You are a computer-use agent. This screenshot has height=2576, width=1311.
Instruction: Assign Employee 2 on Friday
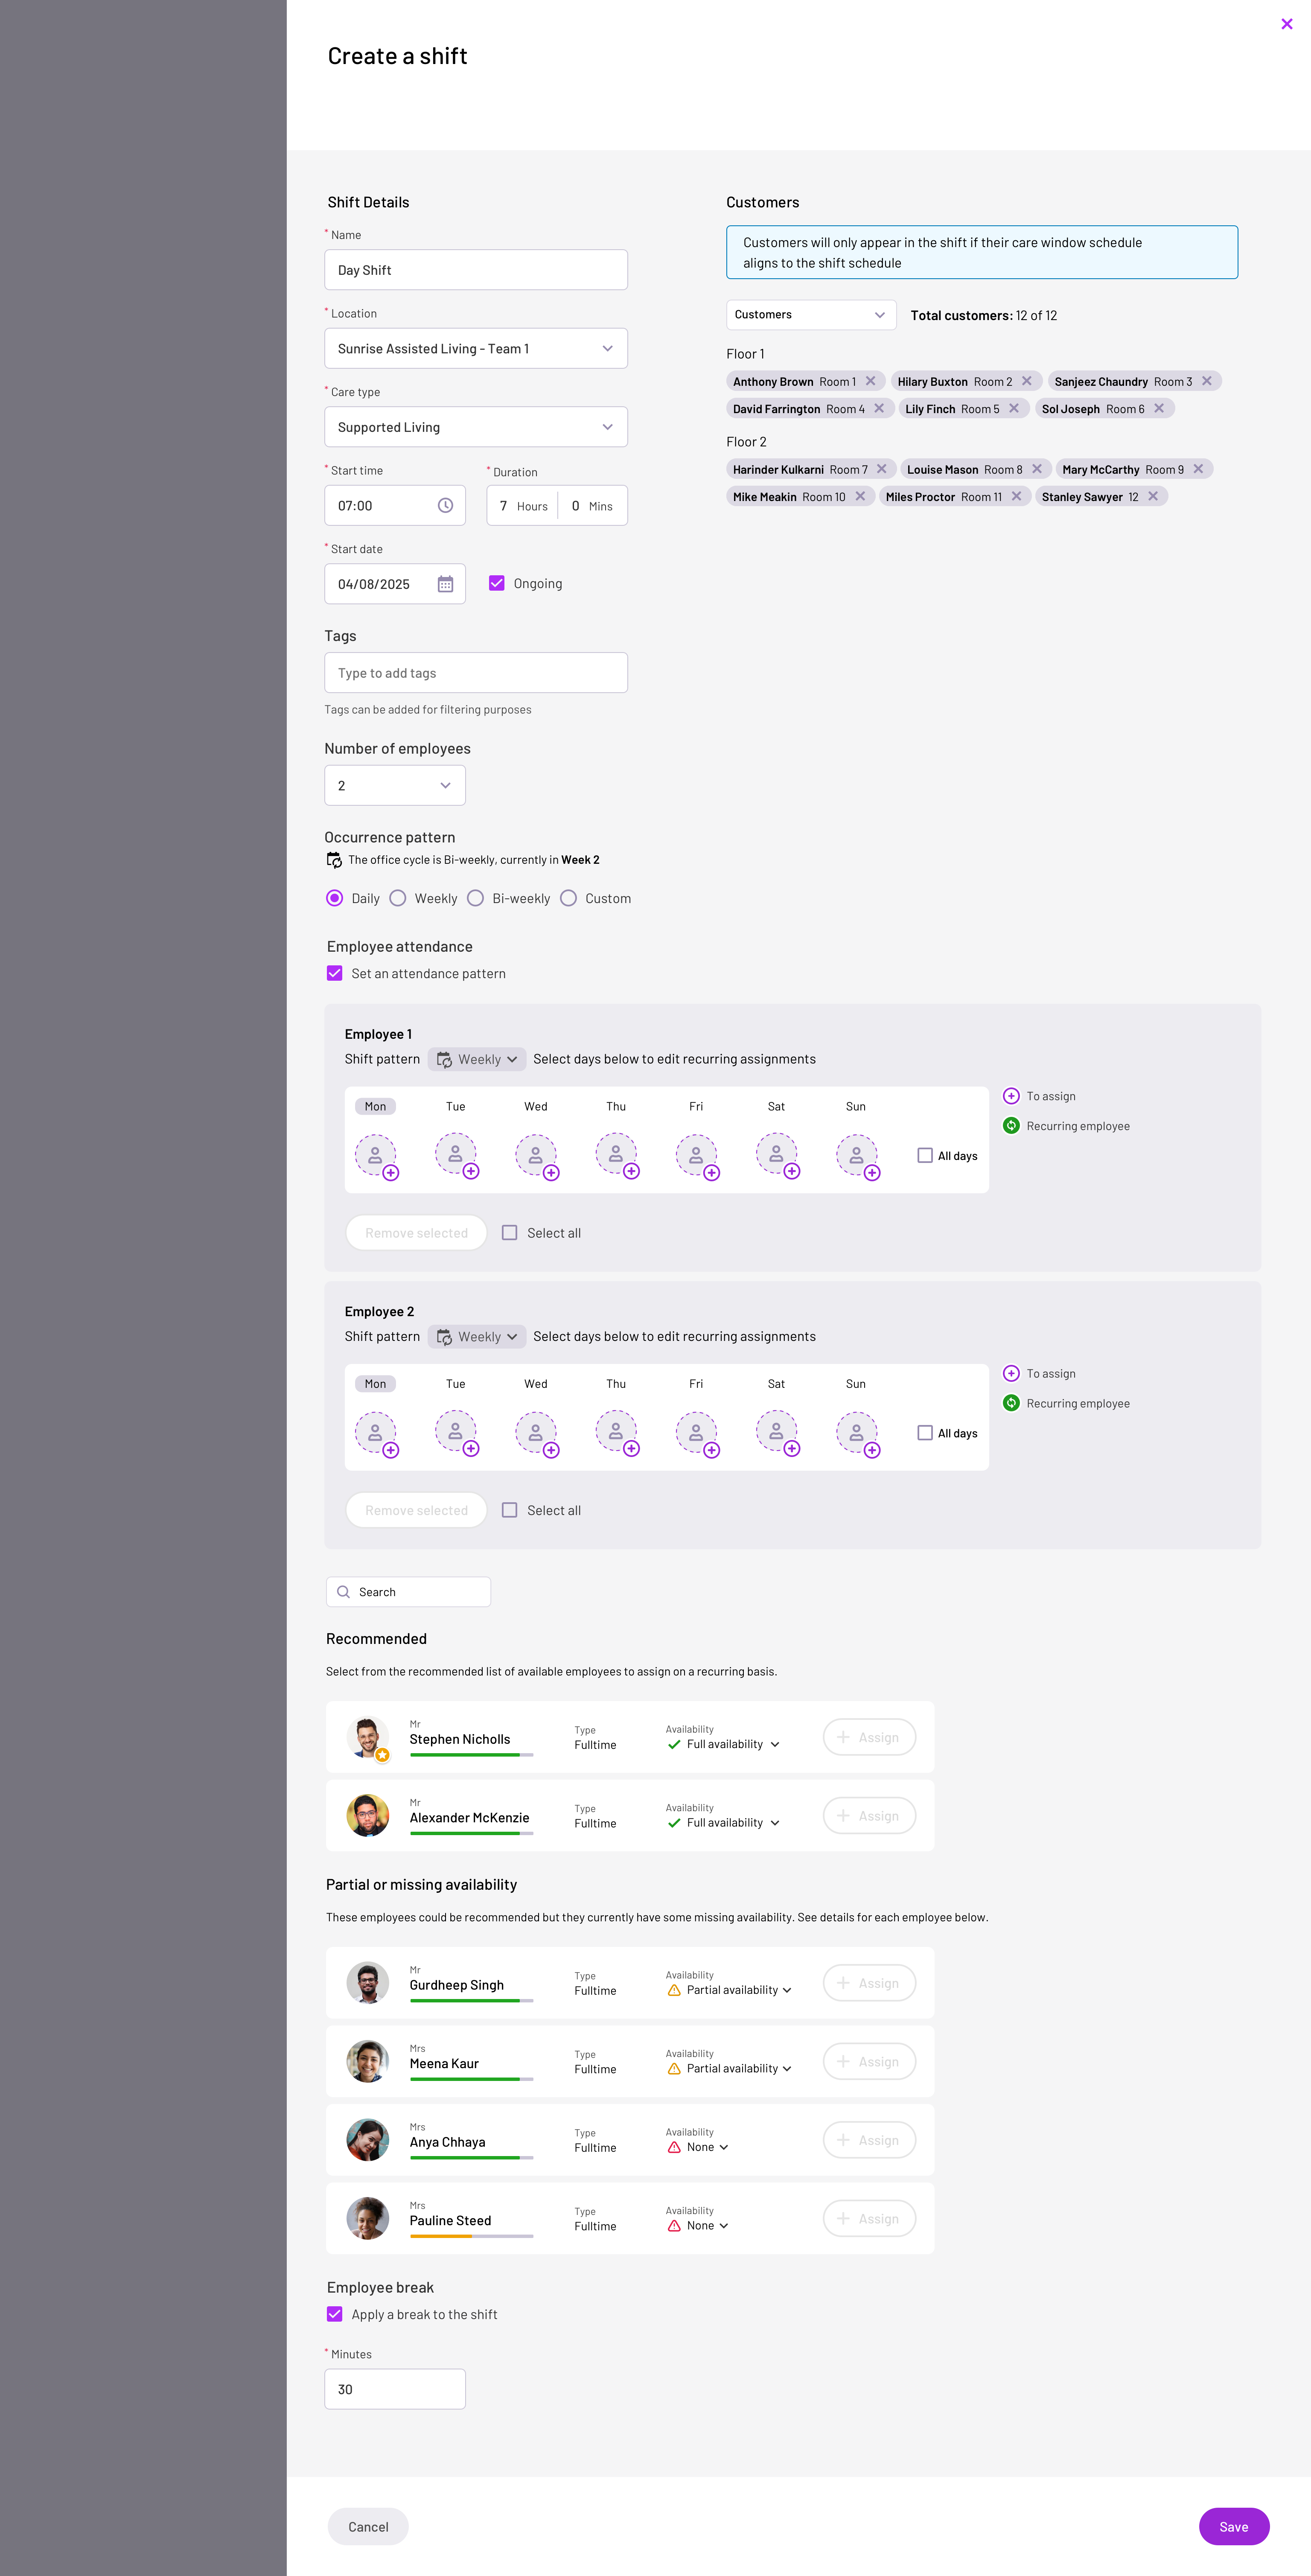[698, 1434]
